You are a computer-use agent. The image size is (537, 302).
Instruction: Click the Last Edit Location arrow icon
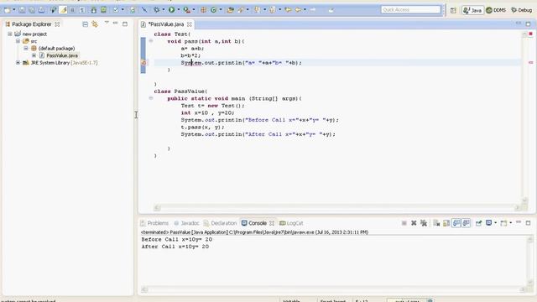(289, 10)
